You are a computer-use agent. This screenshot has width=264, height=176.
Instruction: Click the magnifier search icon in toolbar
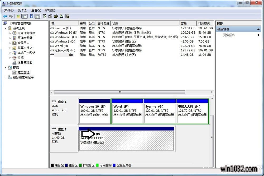61,16
